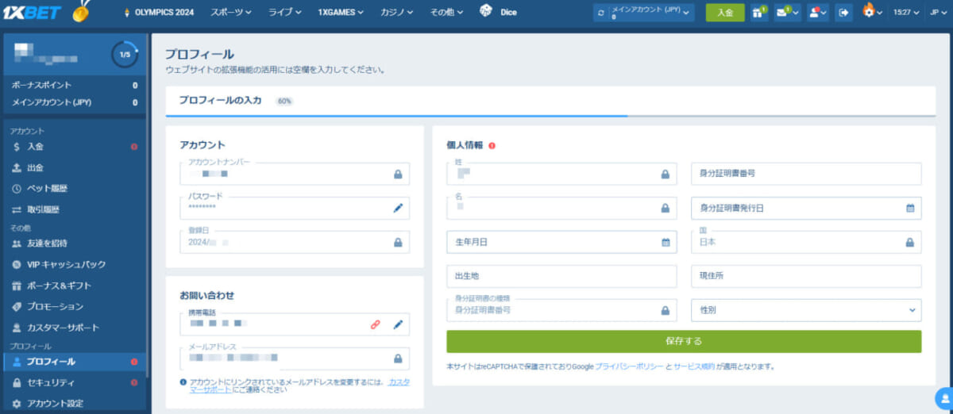Click the lock icon on 国 field
Image resolution: width=953 pixels, height=414 pixels.
[910, 242]
